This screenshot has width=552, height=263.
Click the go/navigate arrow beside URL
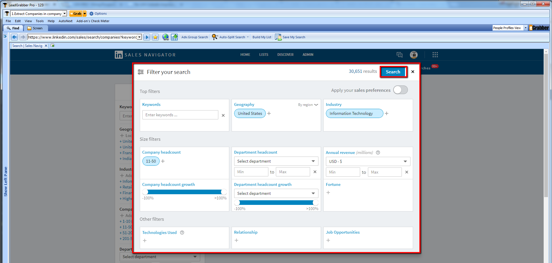(x=147, y=37)
